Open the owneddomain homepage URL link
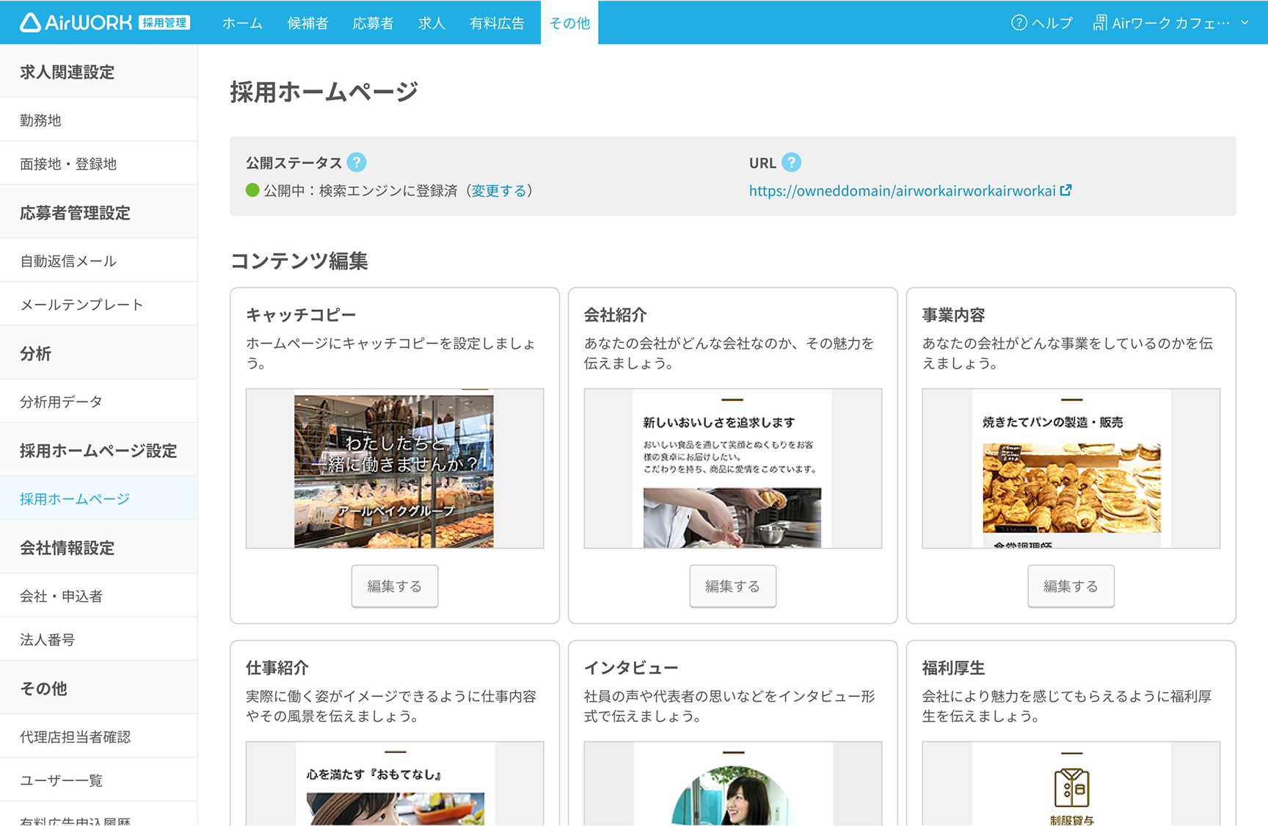1268x826 pixels. coord(902,190)
